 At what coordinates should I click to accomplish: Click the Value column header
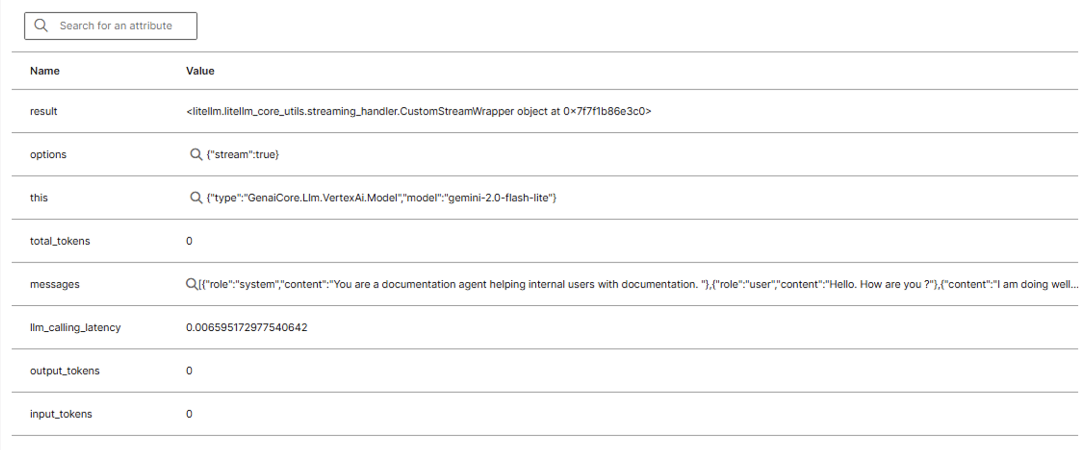coord(200,71)
